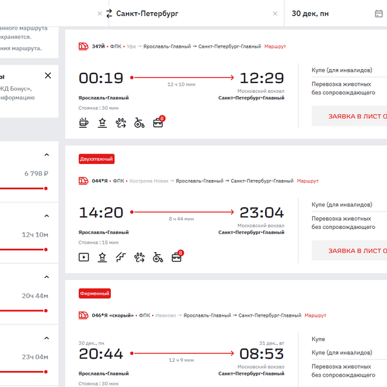Click the luggage icon with badge for 347Й

(x=159, y=121)
